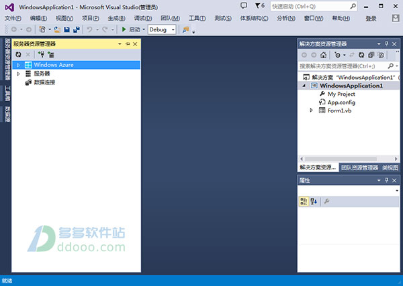Open the feedback speech bubble icon
The height and width of the screenshot is (286, 403).
[244, 5]
